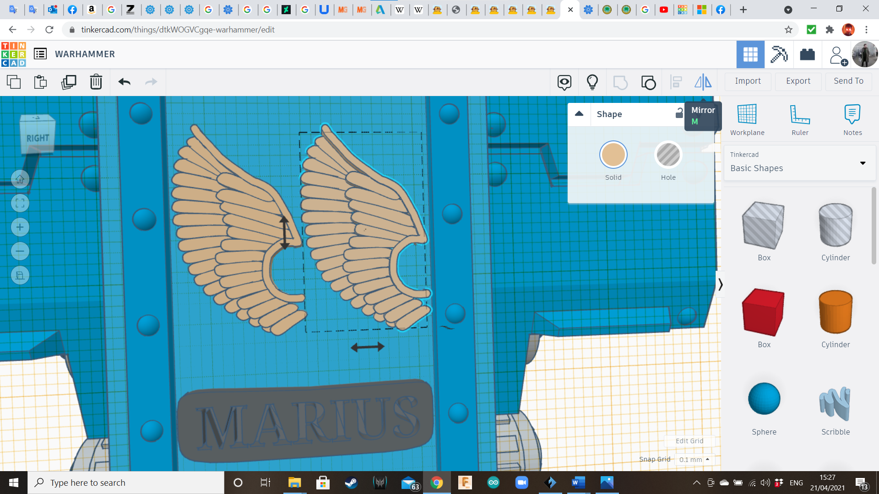Collapse the Shape panel arrow

coord(579,114)
